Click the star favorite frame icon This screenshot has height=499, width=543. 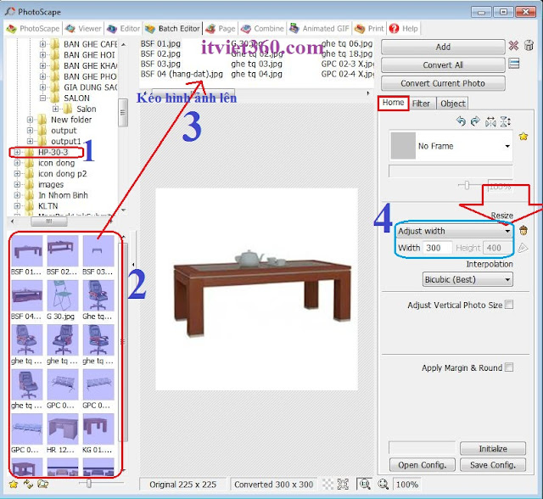523,137
